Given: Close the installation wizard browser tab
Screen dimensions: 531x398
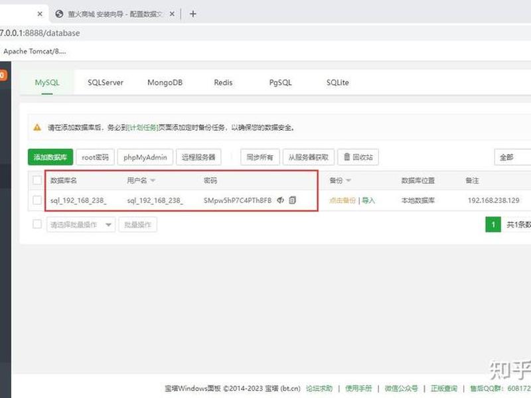Looking at the screenshot, I should (172, 14).
